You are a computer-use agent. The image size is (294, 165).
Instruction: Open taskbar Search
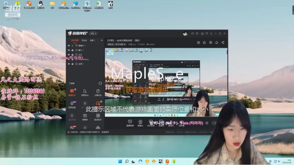point(127,161)
